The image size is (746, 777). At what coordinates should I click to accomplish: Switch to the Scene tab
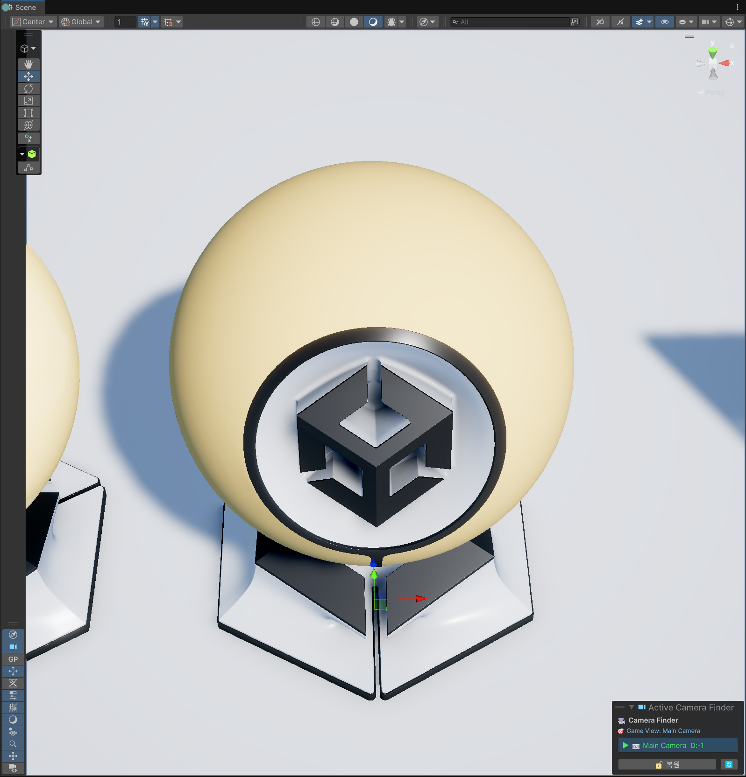pos(22,7)
